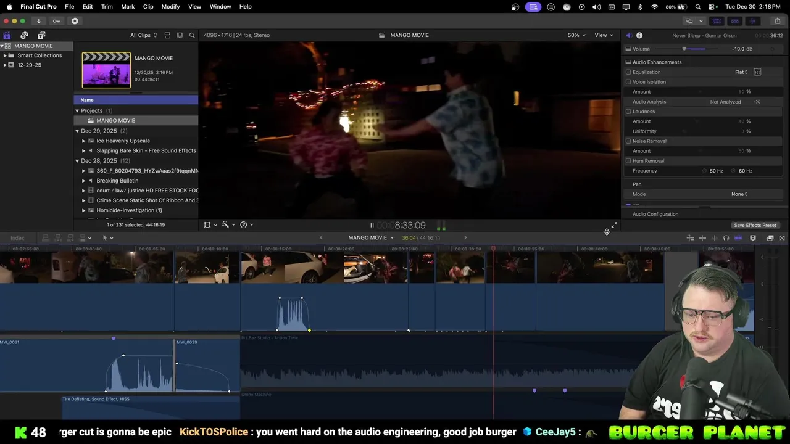
Task: Toggle the Volume section visibility
Action: [x=628, y=49]
